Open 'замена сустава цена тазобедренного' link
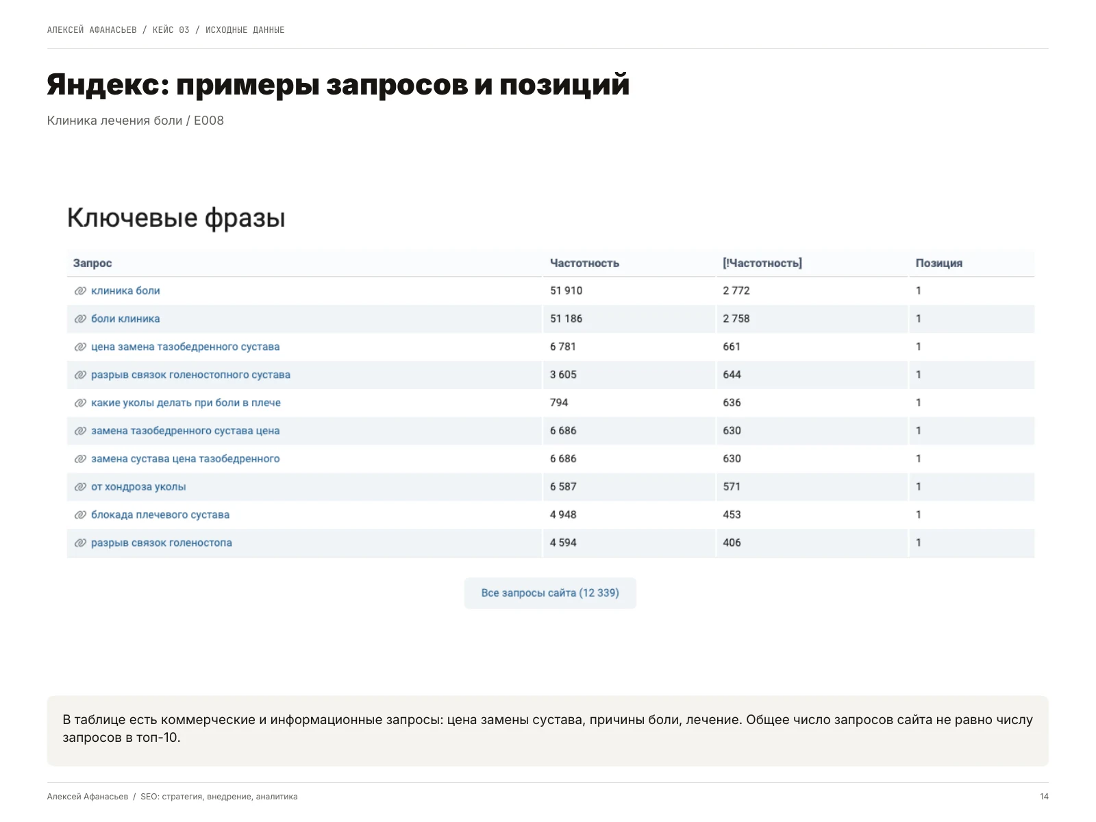 point(185,459)
